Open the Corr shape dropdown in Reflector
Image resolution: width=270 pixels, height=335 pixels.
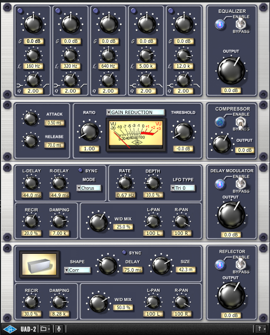(77, 270)
